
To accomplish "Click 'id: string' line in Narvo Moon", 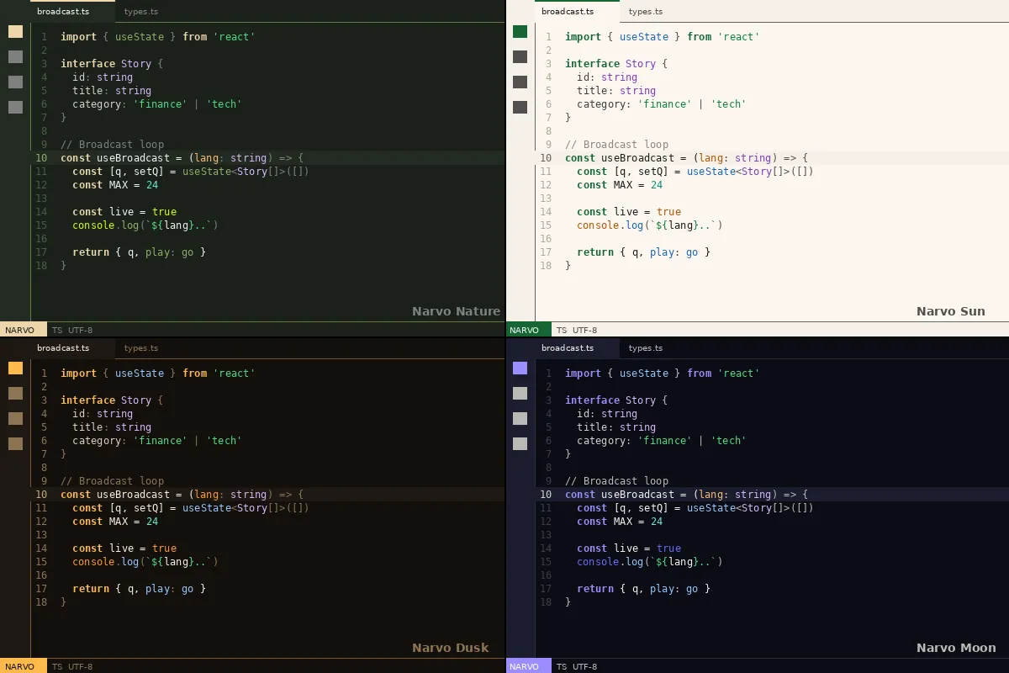I will [x=607, y=414].
